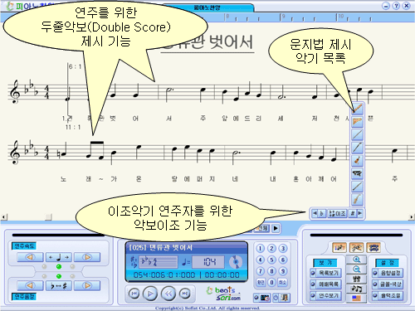Image resolution: width=415 pixels, height=311 pixels.
Task: Start playback with the play button
Action: 150,294
